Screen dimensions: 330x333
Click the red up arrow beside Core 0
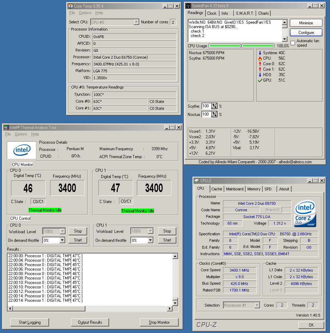pyautogui.click(x=260, y=63)
